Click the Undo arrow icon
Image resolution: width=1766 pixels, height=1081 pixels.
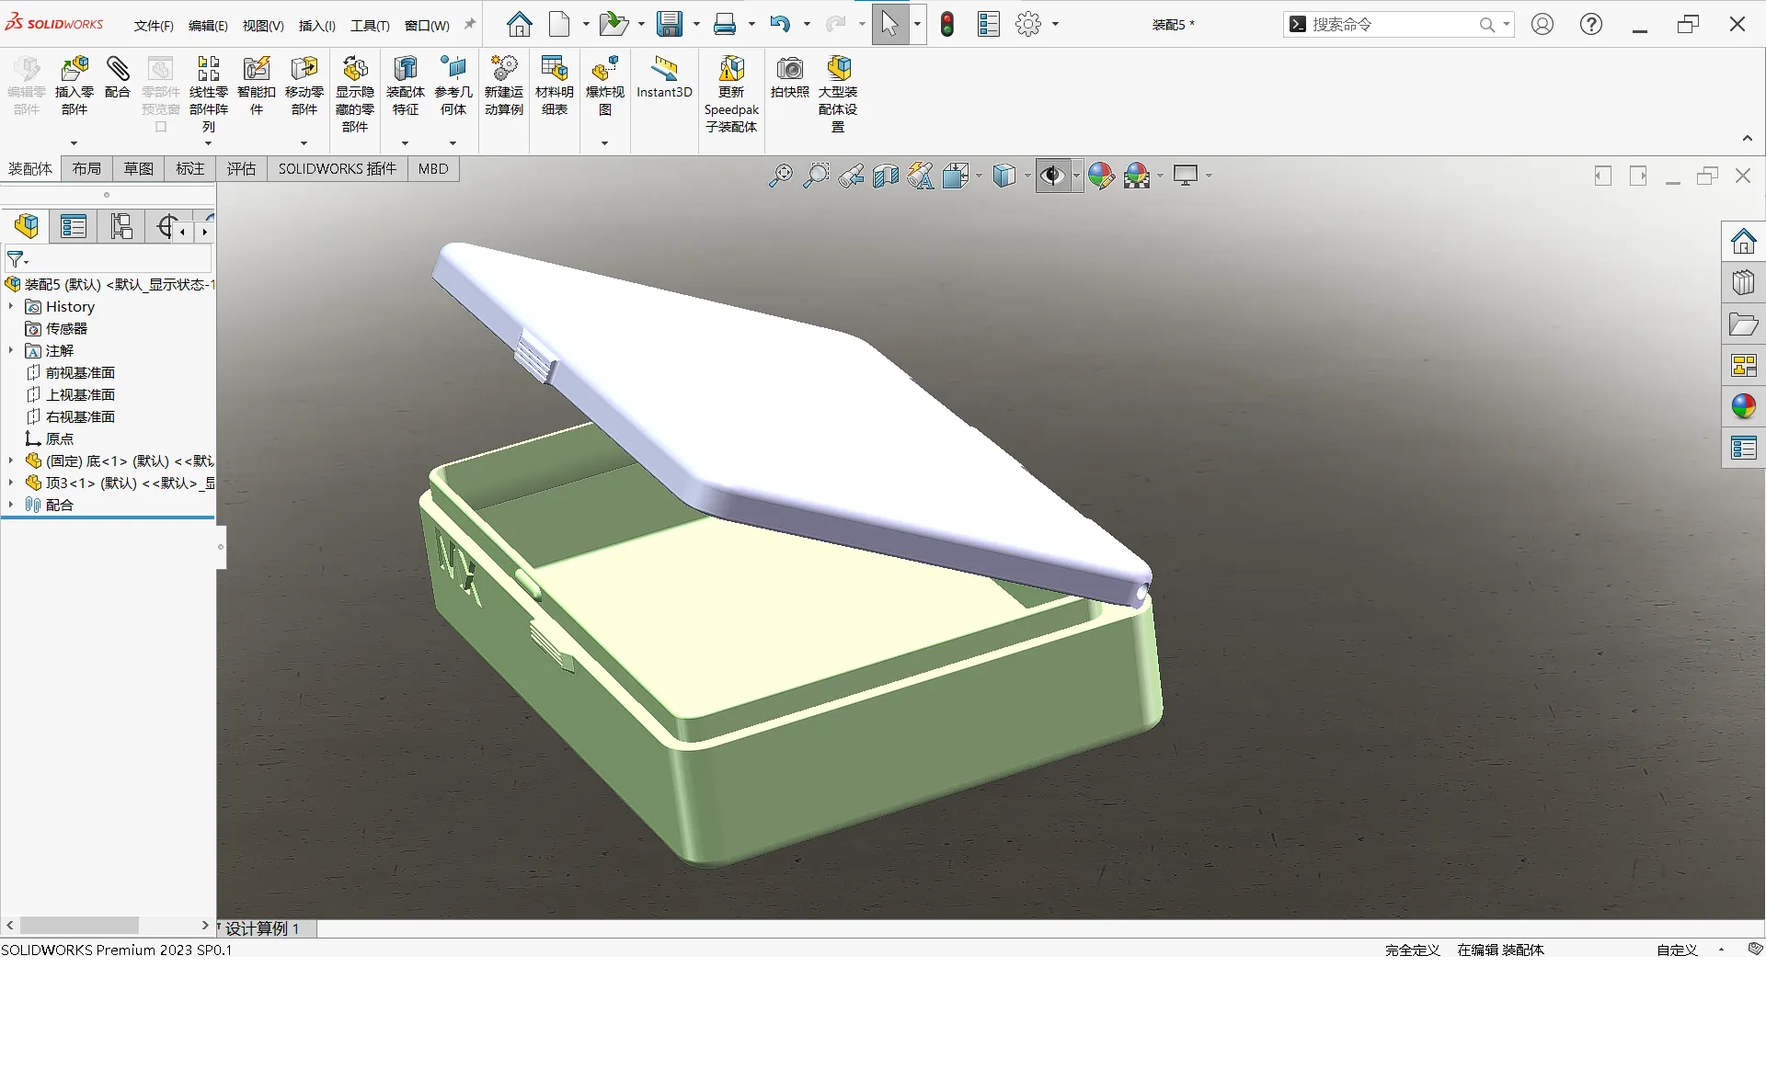click(780, 24)
